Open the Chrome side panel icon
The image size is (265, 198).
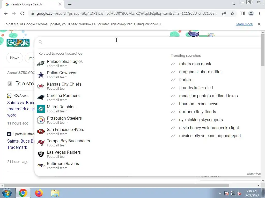[243, 13]
